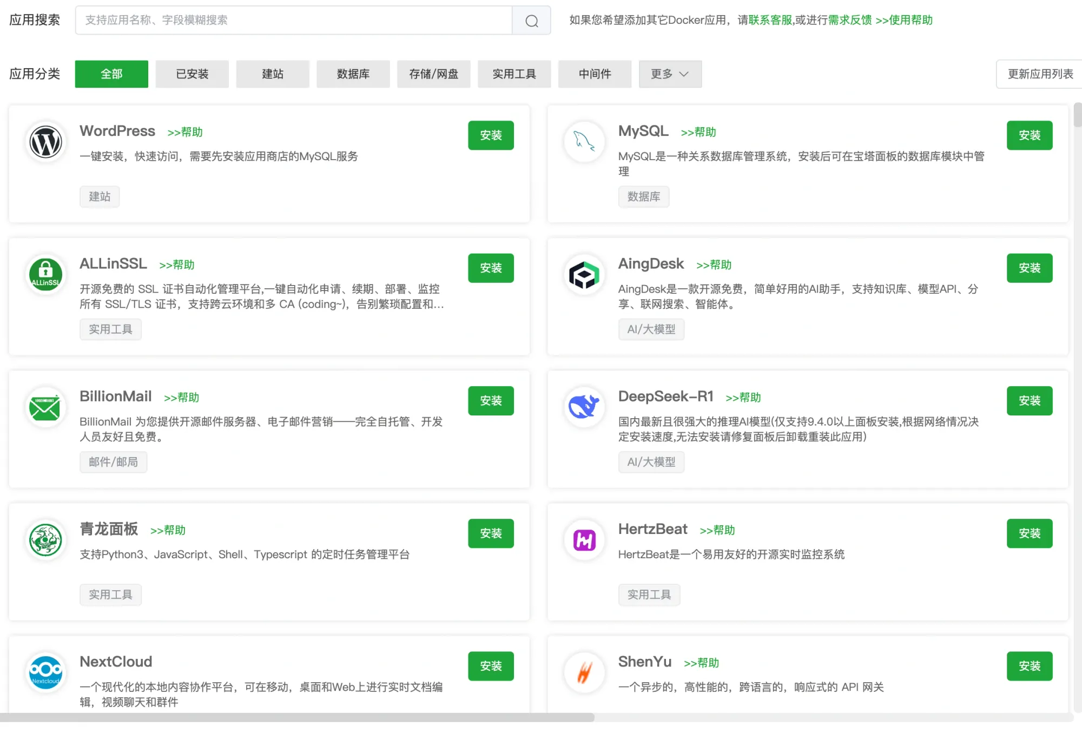The width and height of the screenshot is (1082, 733).
Task: Install BillionMail with its 安装 button
Action: click(x=491, y=401)
